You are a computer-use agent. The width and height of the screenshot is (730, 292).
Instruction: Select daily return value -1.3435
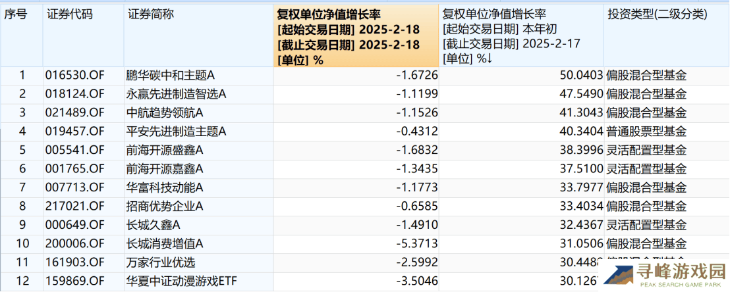click(417, 169)
